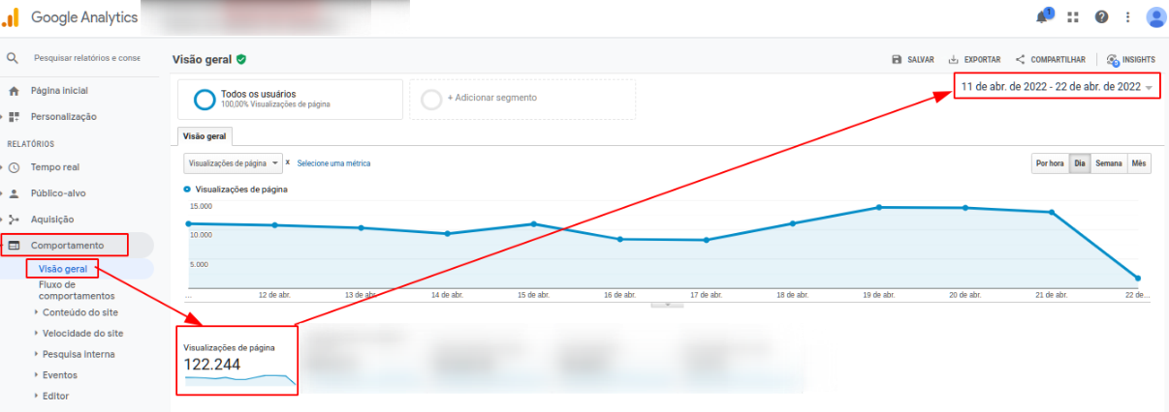Click Selecione uma métrica link

[333, 163]
